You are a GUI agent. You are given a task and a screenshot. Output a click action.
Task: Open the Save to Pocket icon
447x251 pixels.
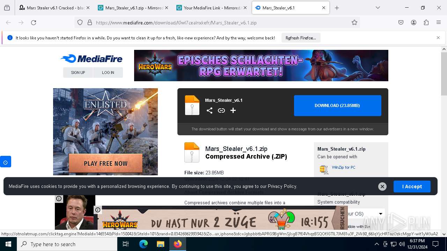401,22
